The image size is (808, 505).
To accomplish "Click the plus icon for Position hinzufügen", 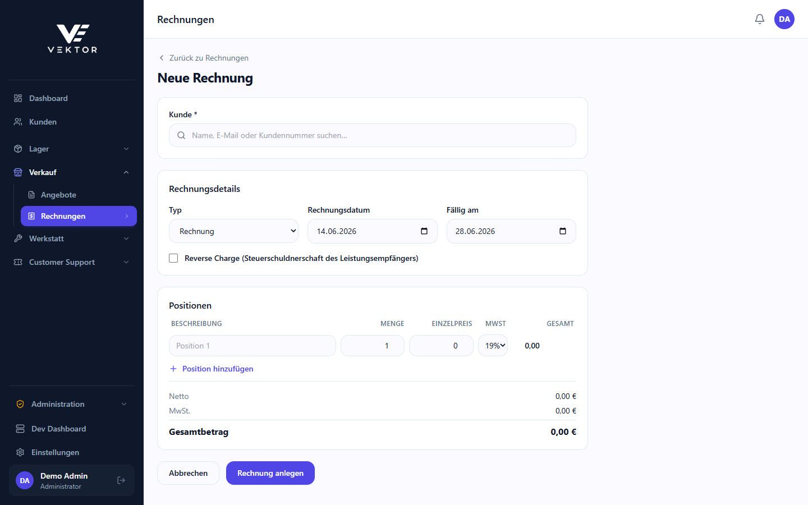I will (x=173, y=369).
